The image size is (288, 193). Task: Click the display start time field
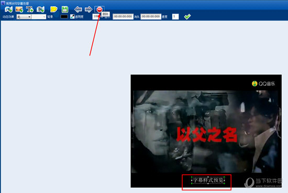(x=123, y=17)
